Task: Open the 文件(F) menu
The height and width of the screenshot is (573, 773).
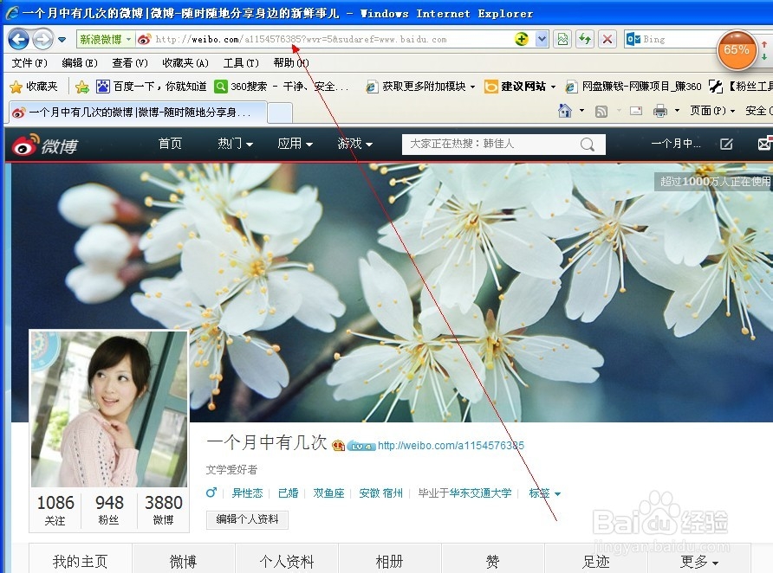Action: 29,62
